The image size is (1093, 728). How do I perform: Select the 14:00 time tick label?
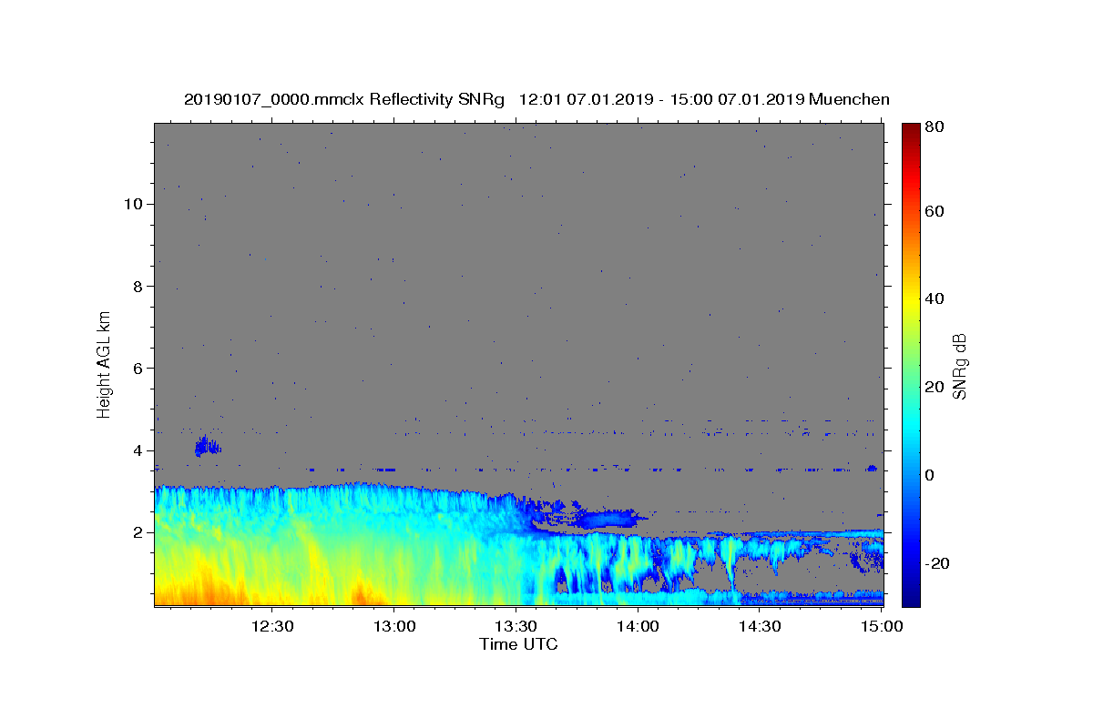pyautogui.click(x=638, y=626)
